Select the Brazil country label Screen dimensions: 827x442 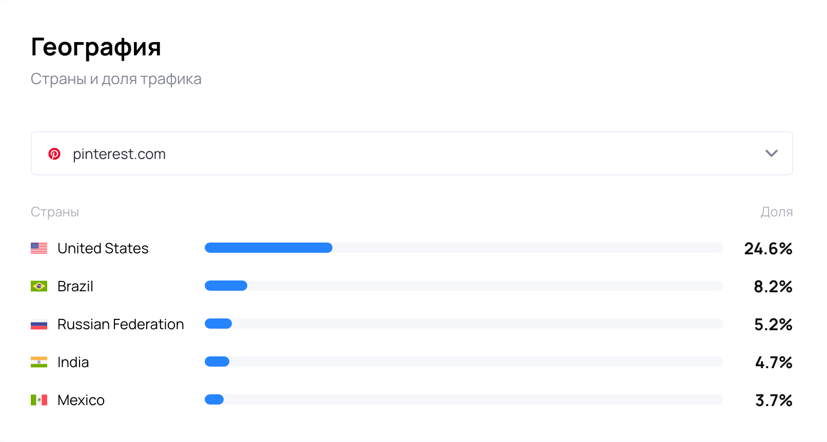[x=75, y=286]
